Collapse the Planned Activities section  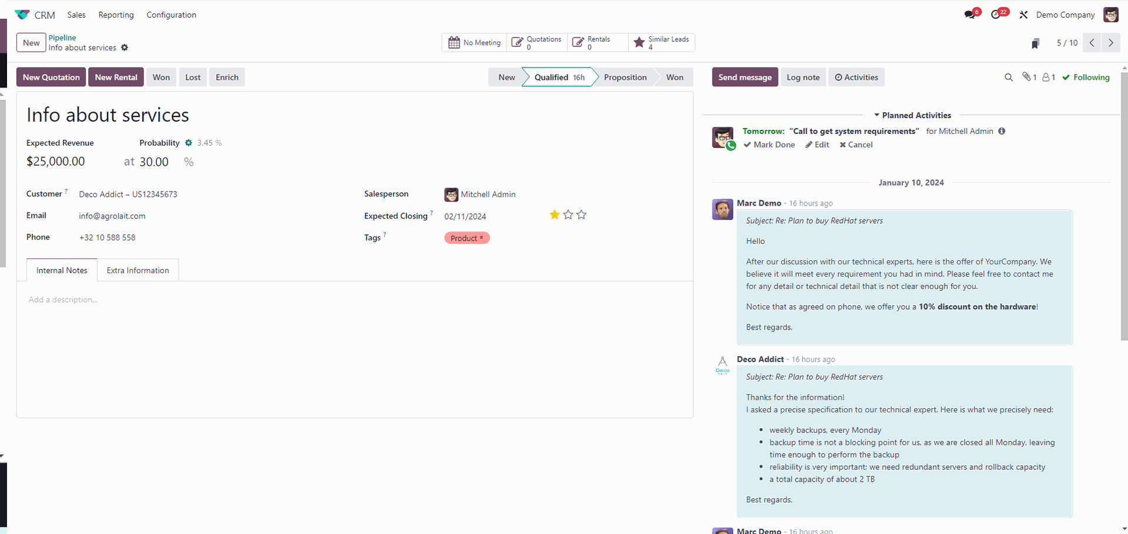click(x=912, y=115)
